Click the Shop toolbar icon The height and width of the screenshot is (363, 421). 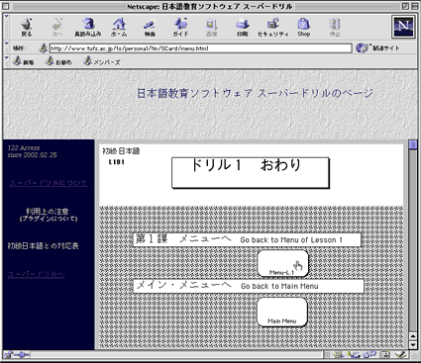(303, 27)
